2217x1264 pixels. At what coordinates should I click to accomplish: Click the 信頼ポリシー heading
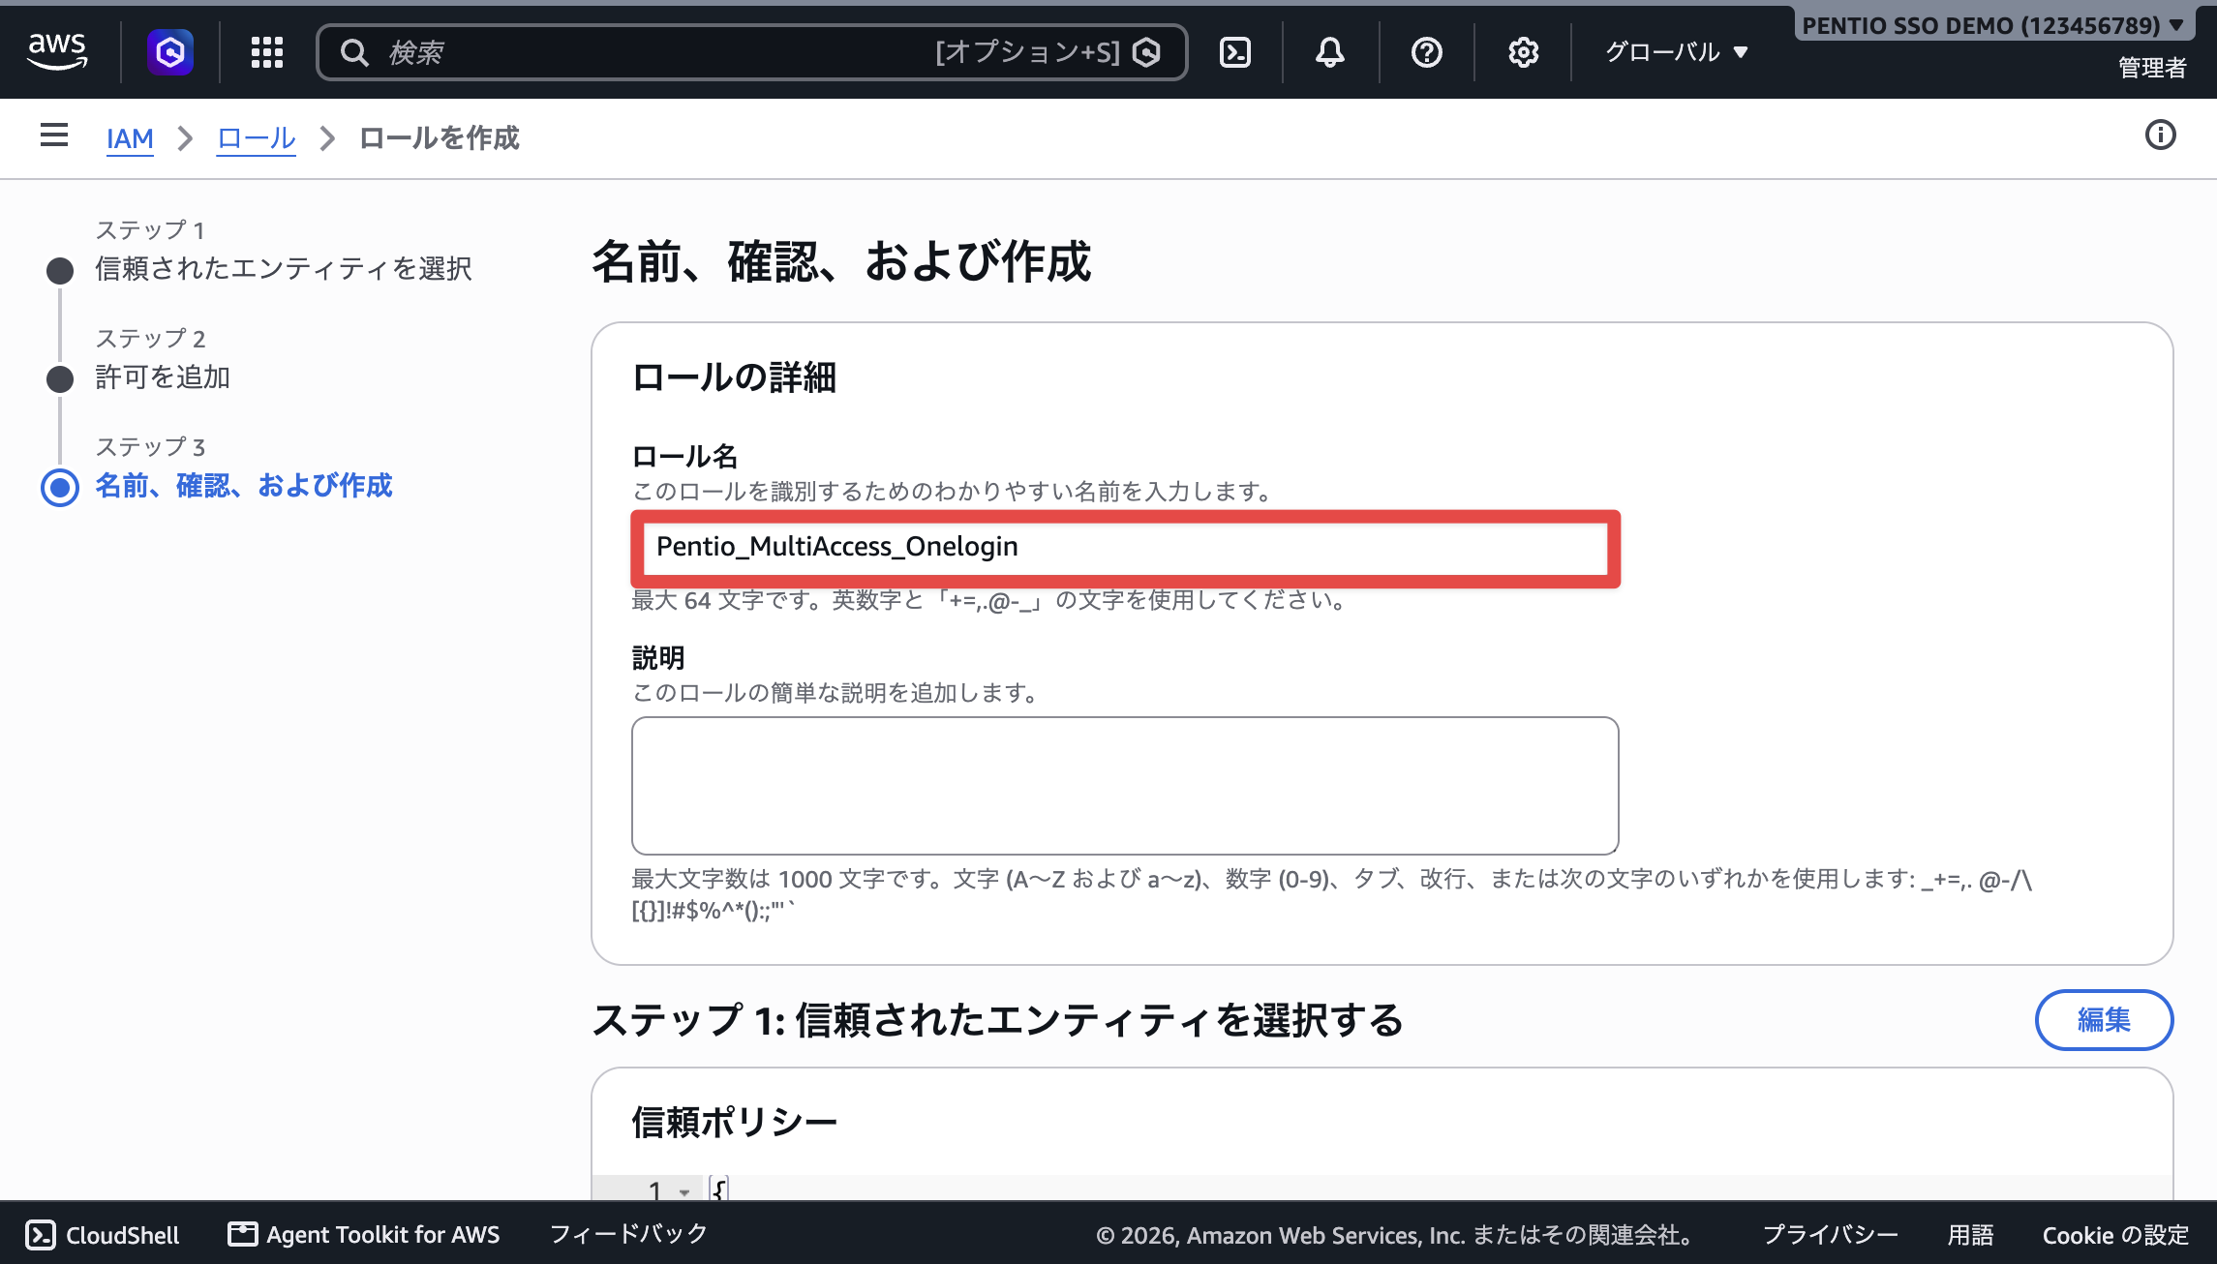734,1123
